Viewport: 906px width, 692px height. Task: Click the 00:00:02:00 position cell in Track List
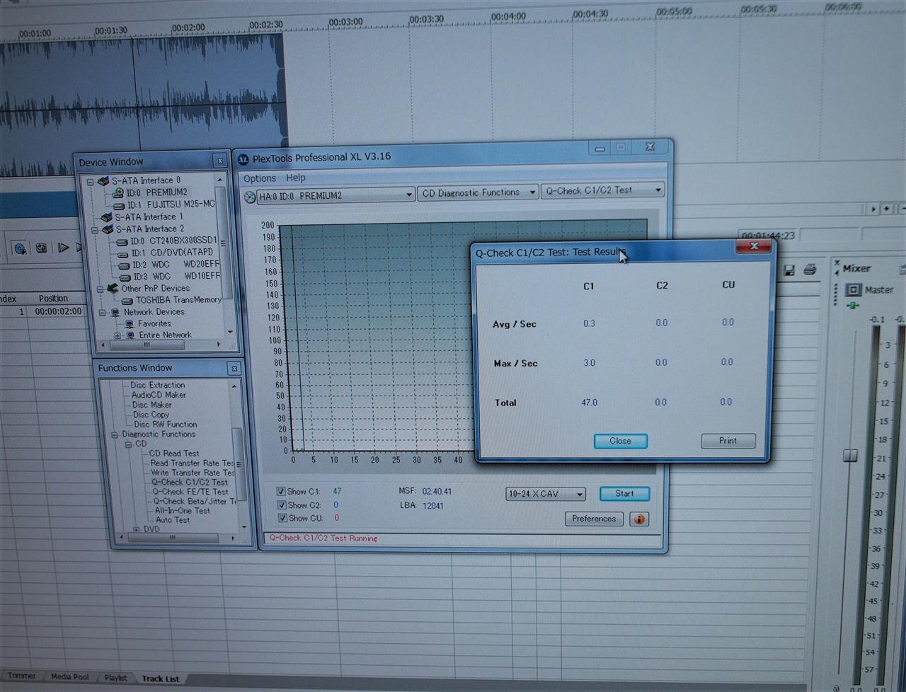58,311
